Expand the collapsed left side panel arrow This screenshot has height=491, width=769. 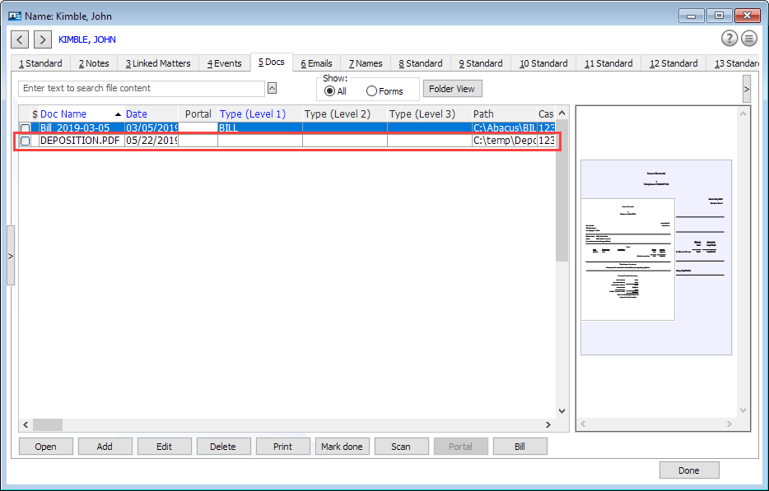click(11, 254)
